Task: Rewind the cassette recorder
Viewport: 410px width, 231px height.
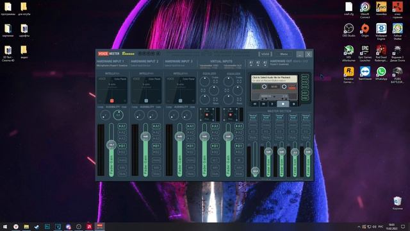Action: [x=255, y=104]
